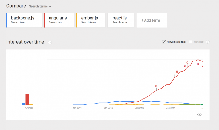Enable the Forecast checkbox
This screenshot has height=130, width=219.
coord(191,42)
